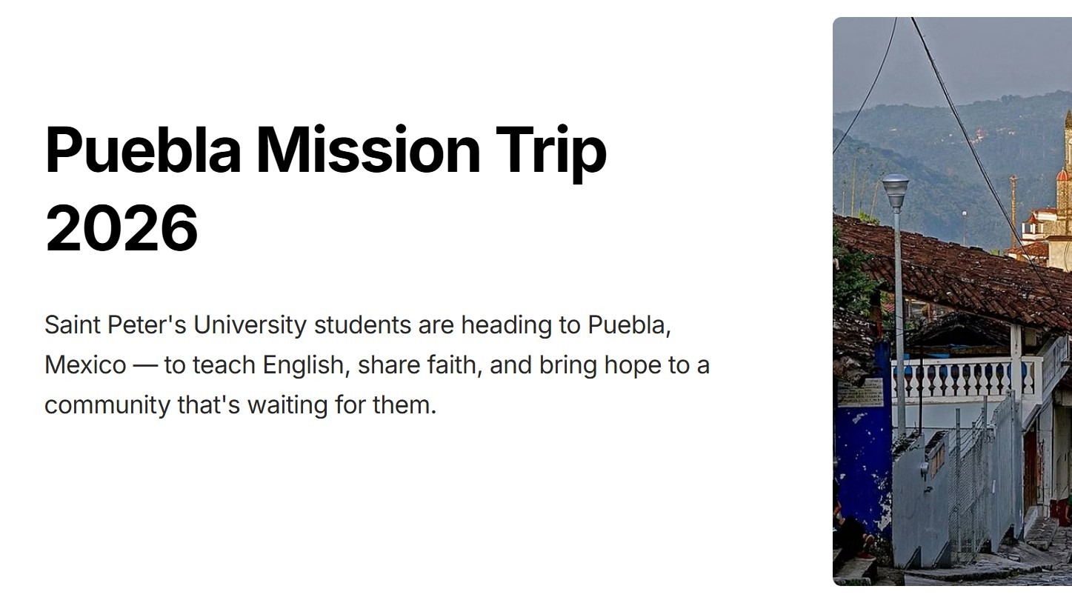Select the "2026" heading line
Screen dimensions: 1072x606
[121, 227]
